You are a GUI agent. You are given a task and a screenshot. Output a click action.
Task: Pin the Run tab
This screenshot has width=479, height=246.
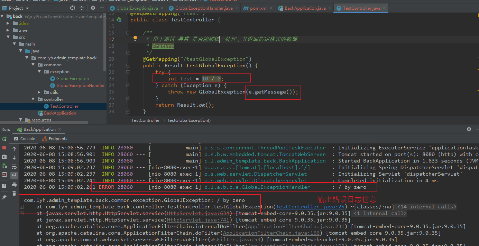coord(4,197)
